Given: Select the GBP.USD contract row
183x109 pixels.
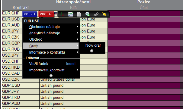Looking at the screenshot, I should click(21, 86).
